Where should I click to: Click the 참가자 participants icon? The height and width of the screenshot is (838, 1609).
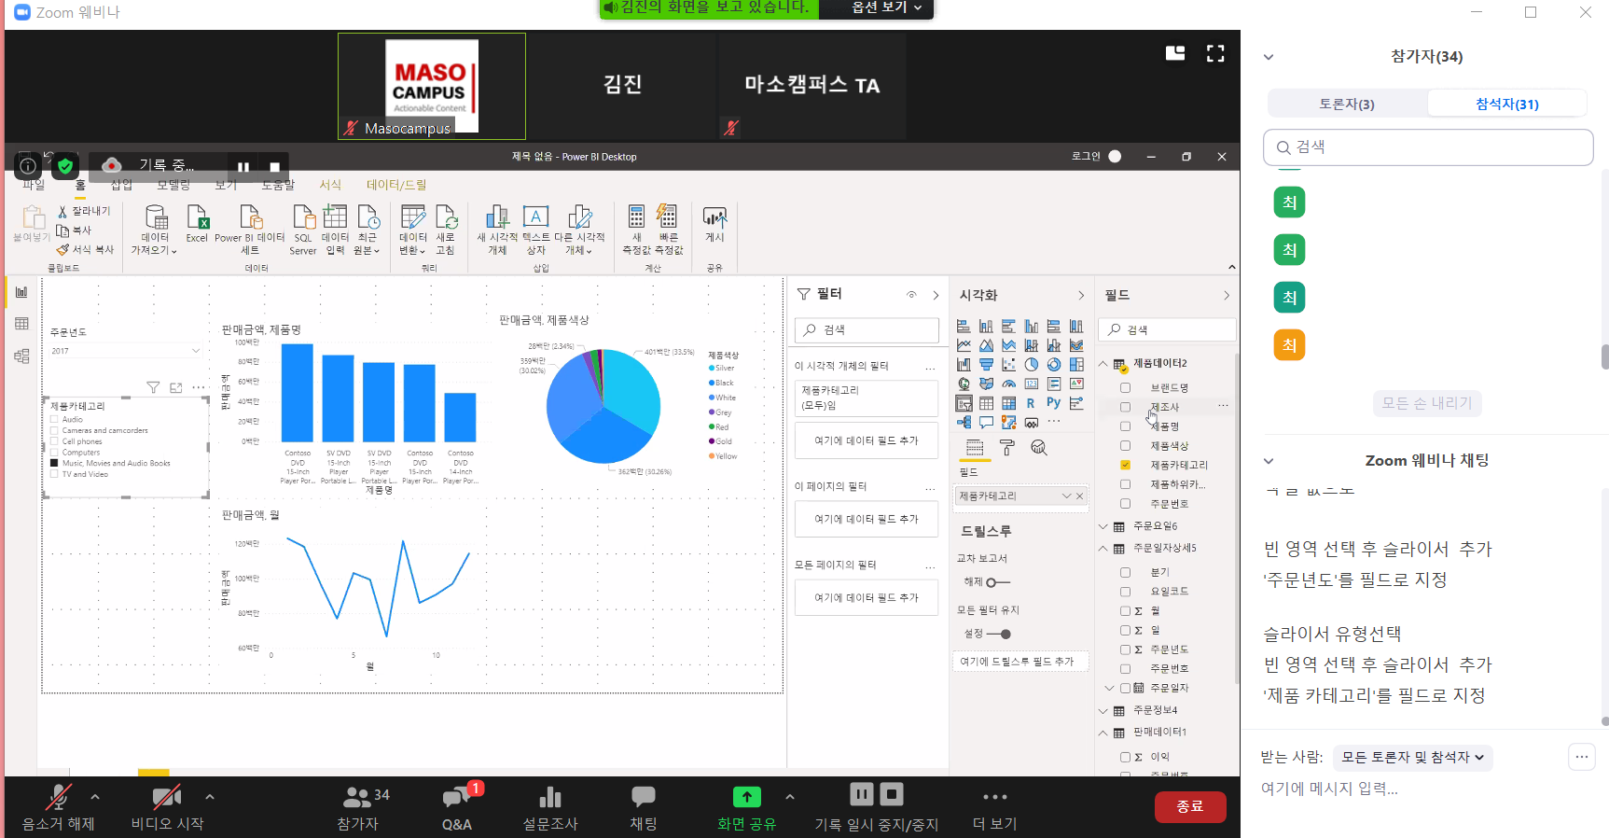click(x=357, y=798)
